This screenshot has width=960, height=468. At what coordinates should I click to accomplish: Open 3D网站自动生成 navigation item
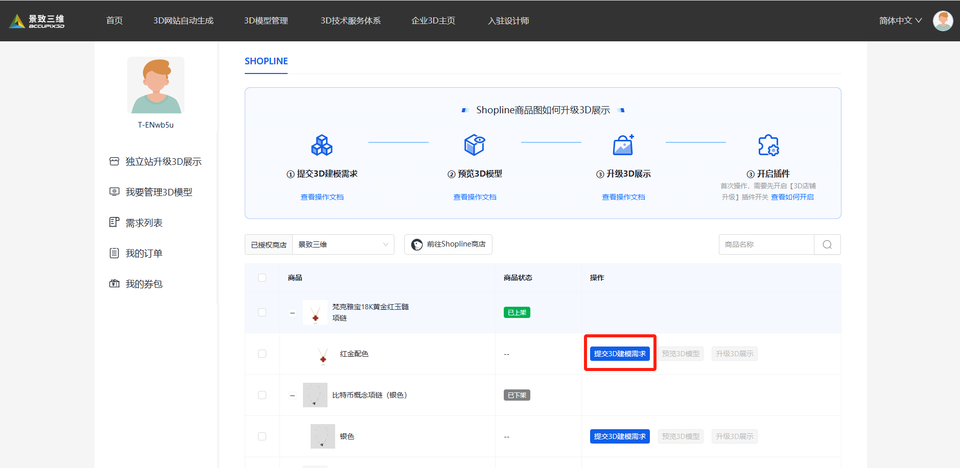183,21
